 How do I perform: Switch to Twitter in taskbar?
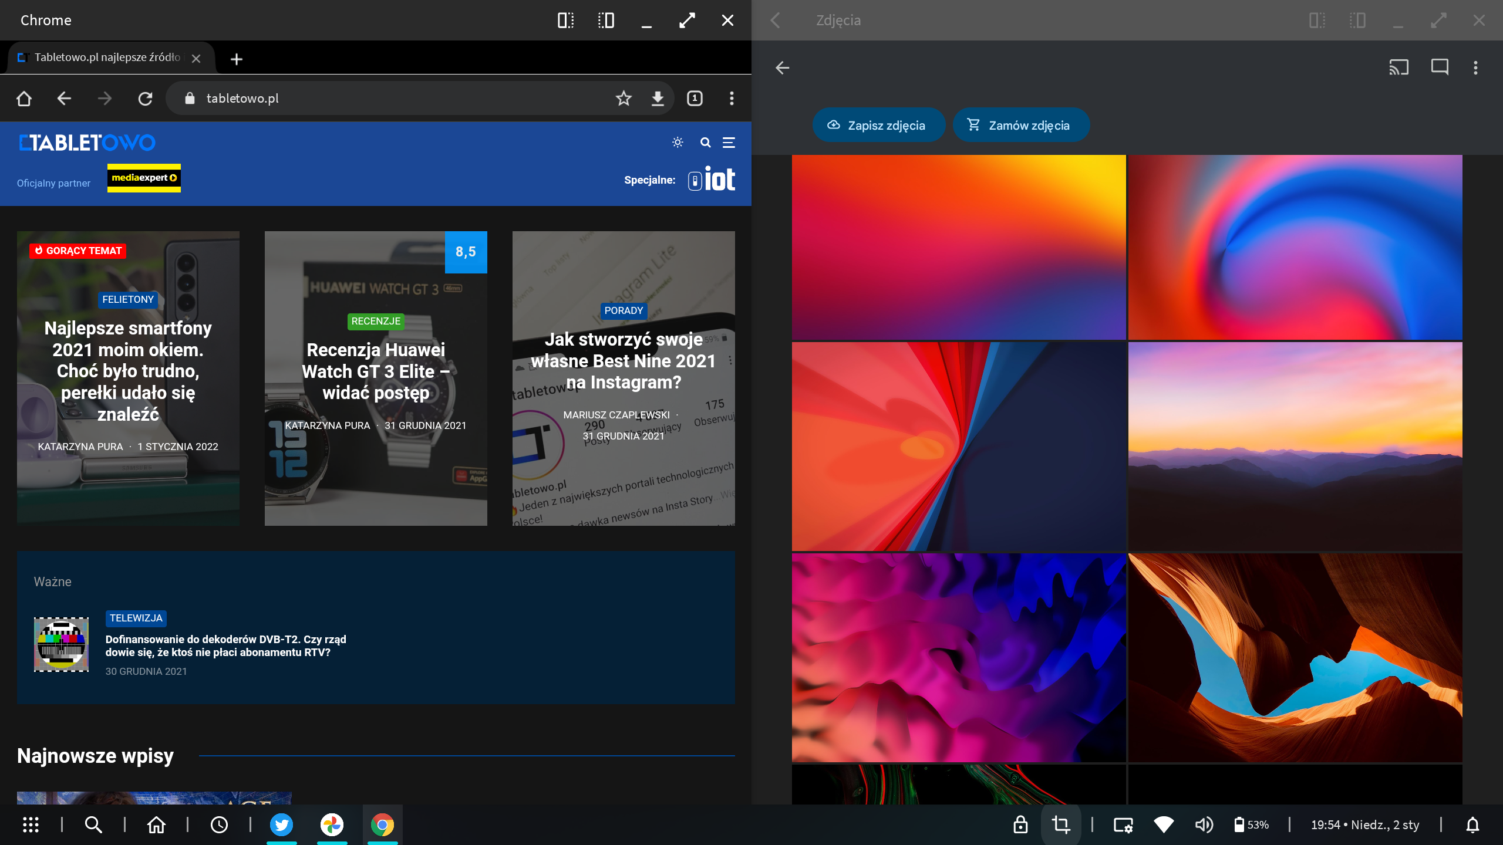[282, 825]
